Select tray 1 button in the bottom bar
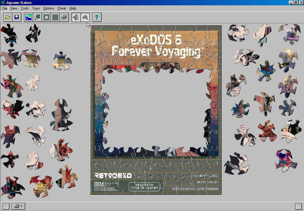 pyautogui.click(x=18, y=206)
